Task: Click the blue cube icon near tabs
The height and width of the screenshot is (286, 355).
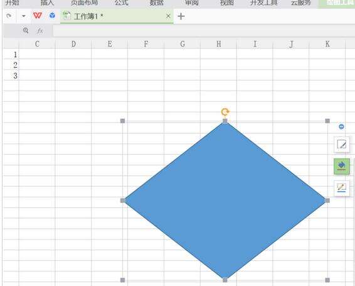Action: click(52, 16)
